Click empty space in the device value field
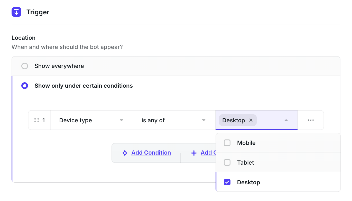 click(x=270, y=120)
